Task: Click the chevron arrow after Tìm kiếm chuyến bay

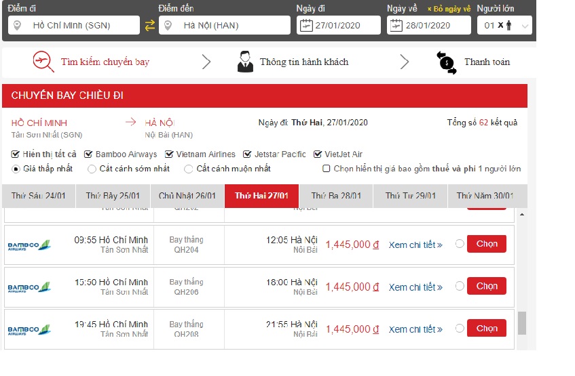Action: click(x=206, y=62)
